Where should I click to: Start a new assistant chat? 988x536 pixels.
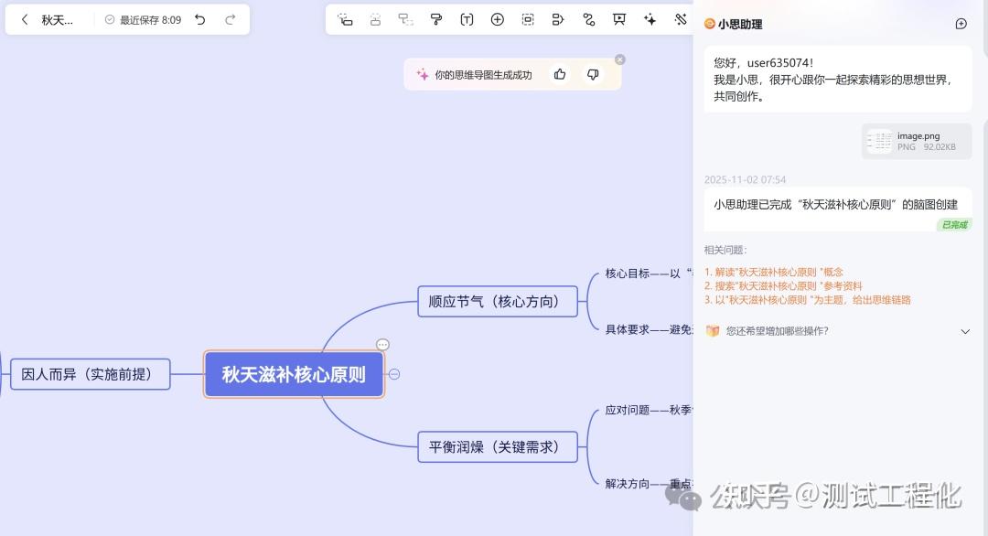(x=961, y=24)
